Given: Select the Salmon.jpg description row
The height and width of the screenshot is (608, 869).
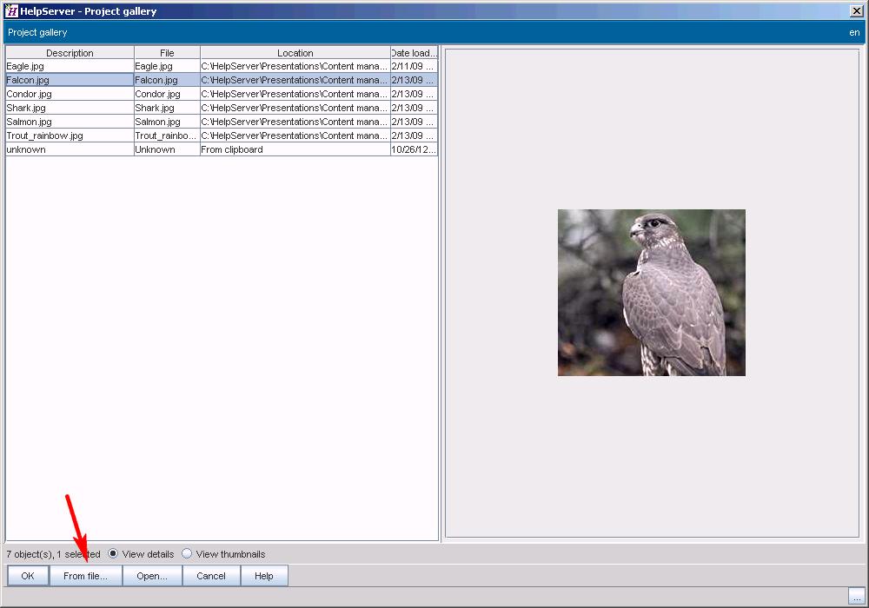Looking at the screenshot, I should click(70, 122).
